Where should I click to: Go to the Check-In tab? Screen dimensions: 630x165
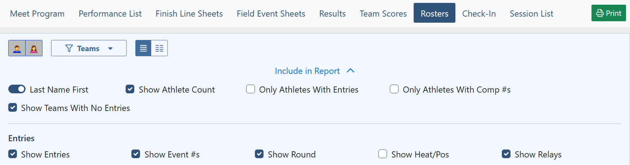pos(479,14)
